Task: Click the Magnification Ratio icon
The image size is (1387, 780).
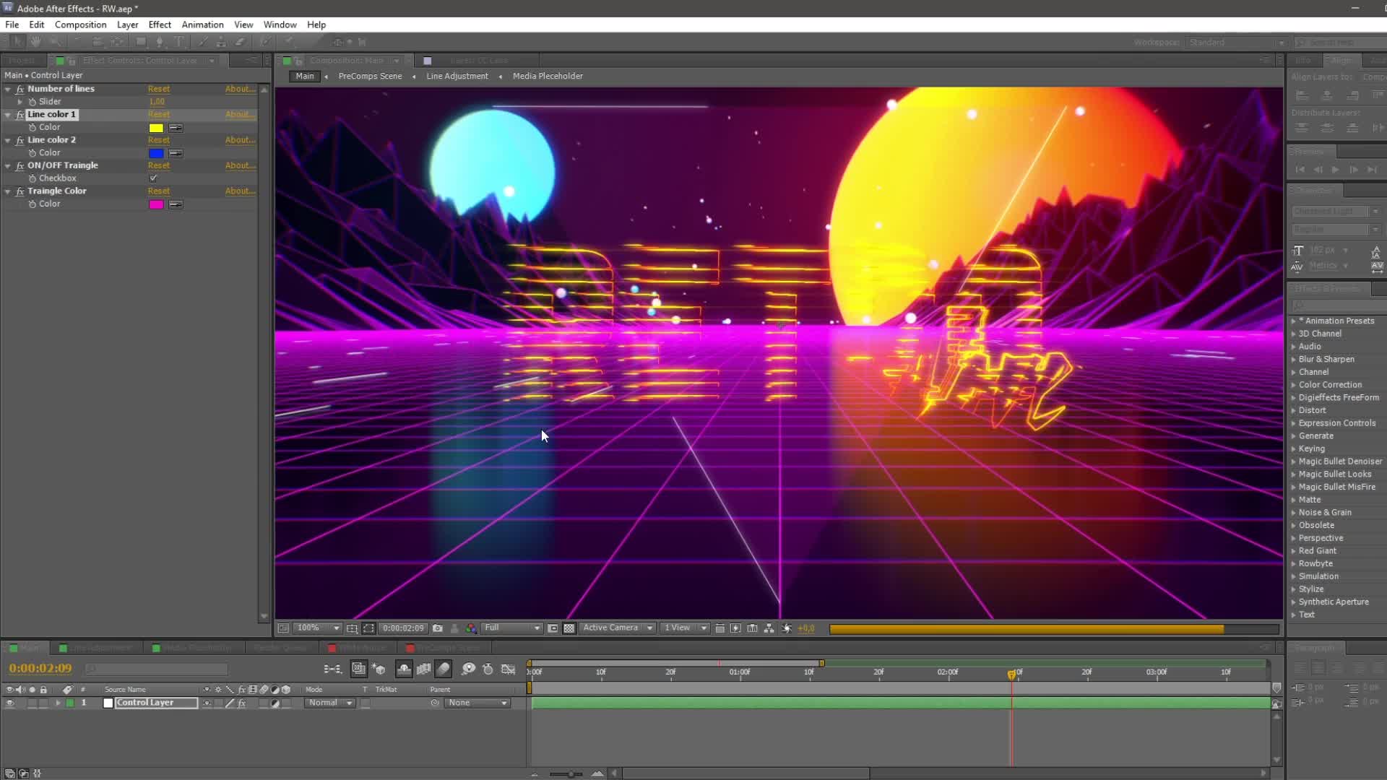Action: pyautogui.click(x=308, y=627)
